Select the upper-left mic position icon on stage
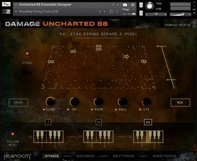 coord(73,52)
